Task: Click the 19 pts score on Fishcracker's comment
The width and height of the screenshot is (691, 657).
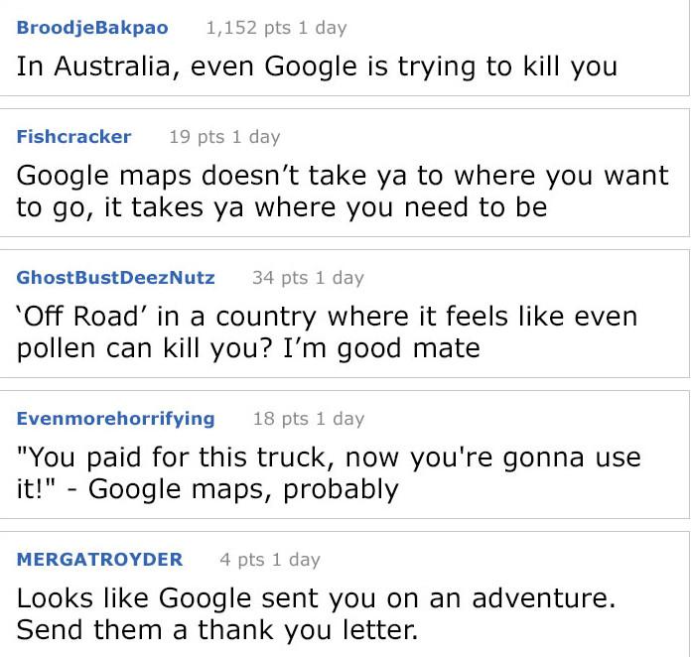Action: [x=197, y=137]
